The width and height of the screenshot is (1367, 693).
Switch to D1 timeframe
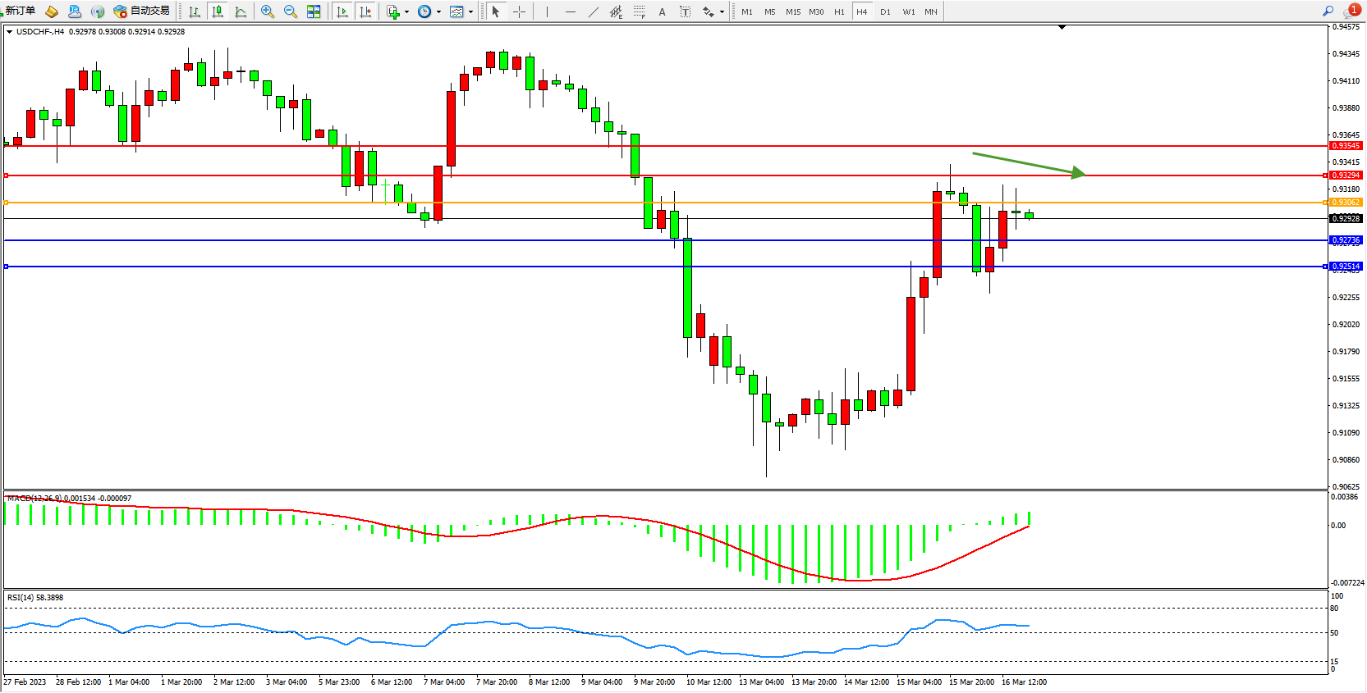885,11
